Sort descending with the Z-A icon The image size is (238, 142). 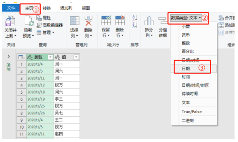point(135,25)
